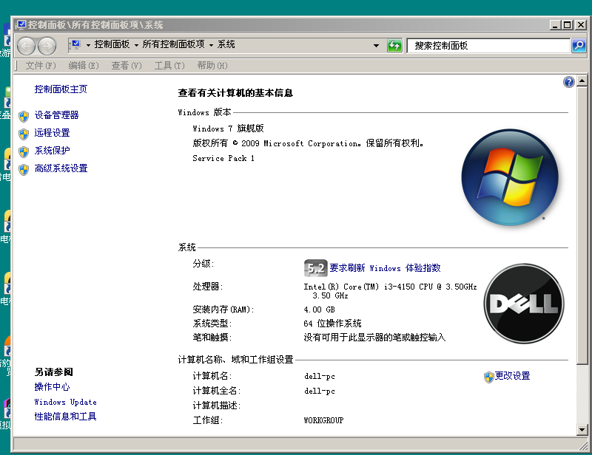Click the 系统 breadcrumb segment
Screen dimensions: 592x455
pyautogui.click(x=226, y=44)
